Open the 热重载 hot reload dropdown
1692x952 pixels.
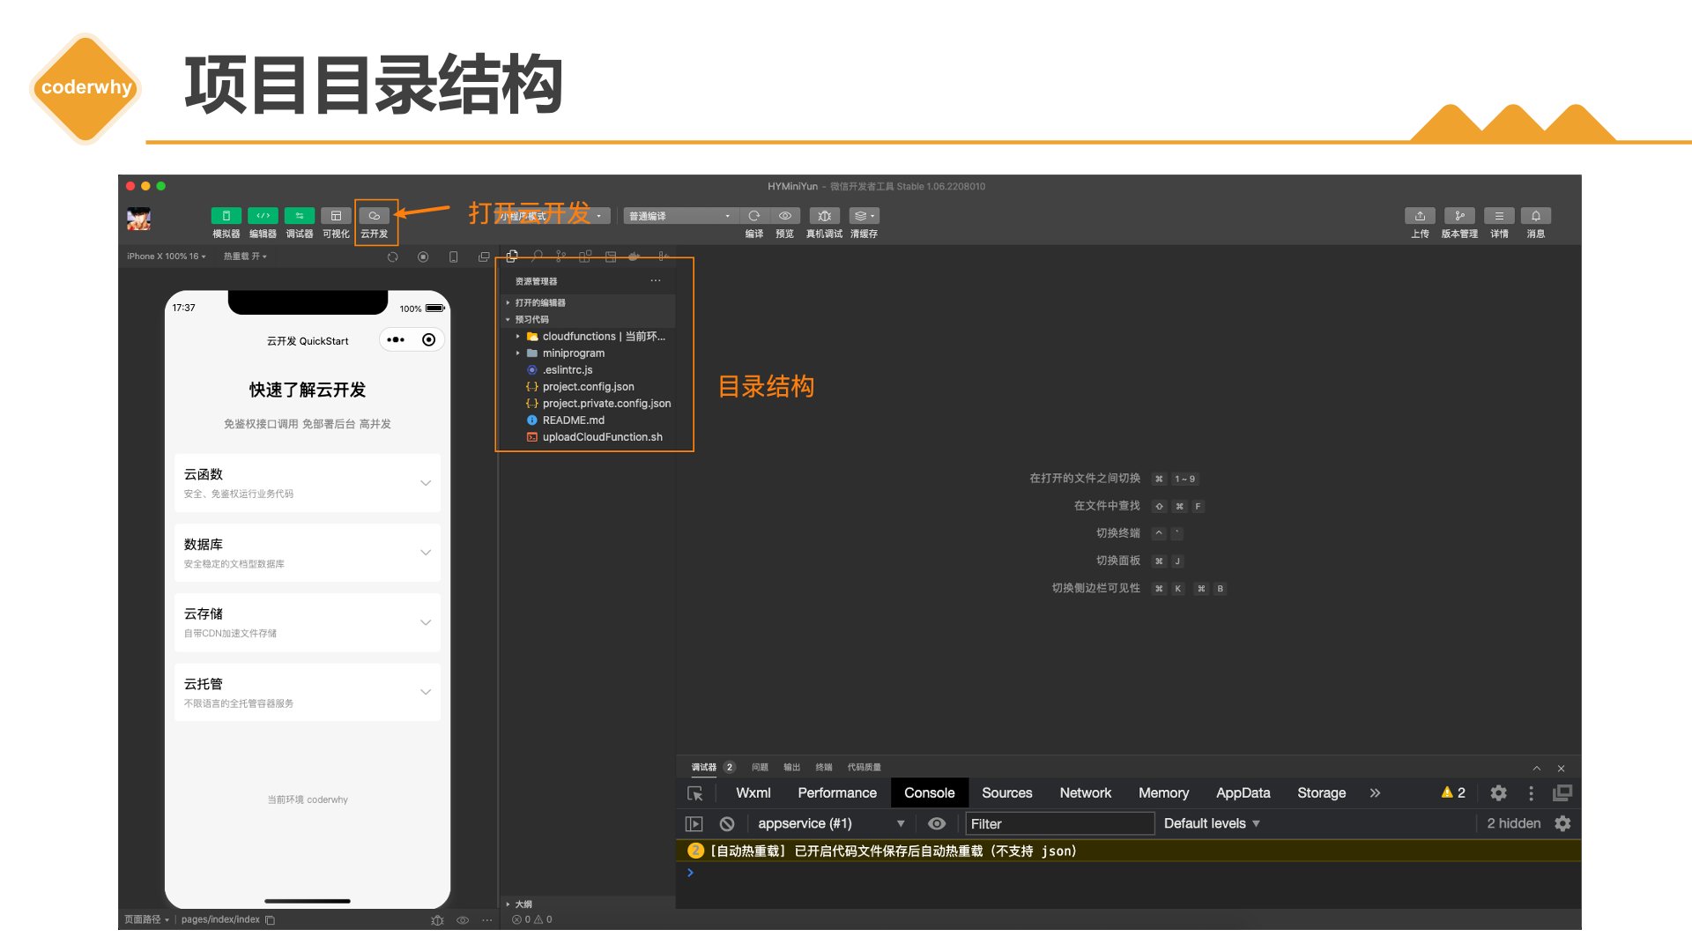pos(245,257)
